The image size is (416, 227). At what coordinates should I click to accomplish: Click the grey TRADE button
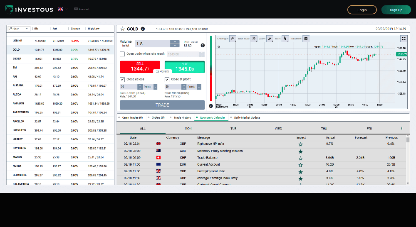click(x=162, y=105)
